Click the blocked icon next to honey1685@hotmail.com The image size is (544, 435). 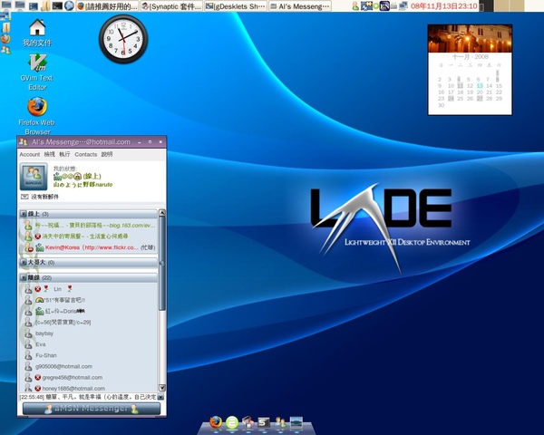[x=38, y=389]
